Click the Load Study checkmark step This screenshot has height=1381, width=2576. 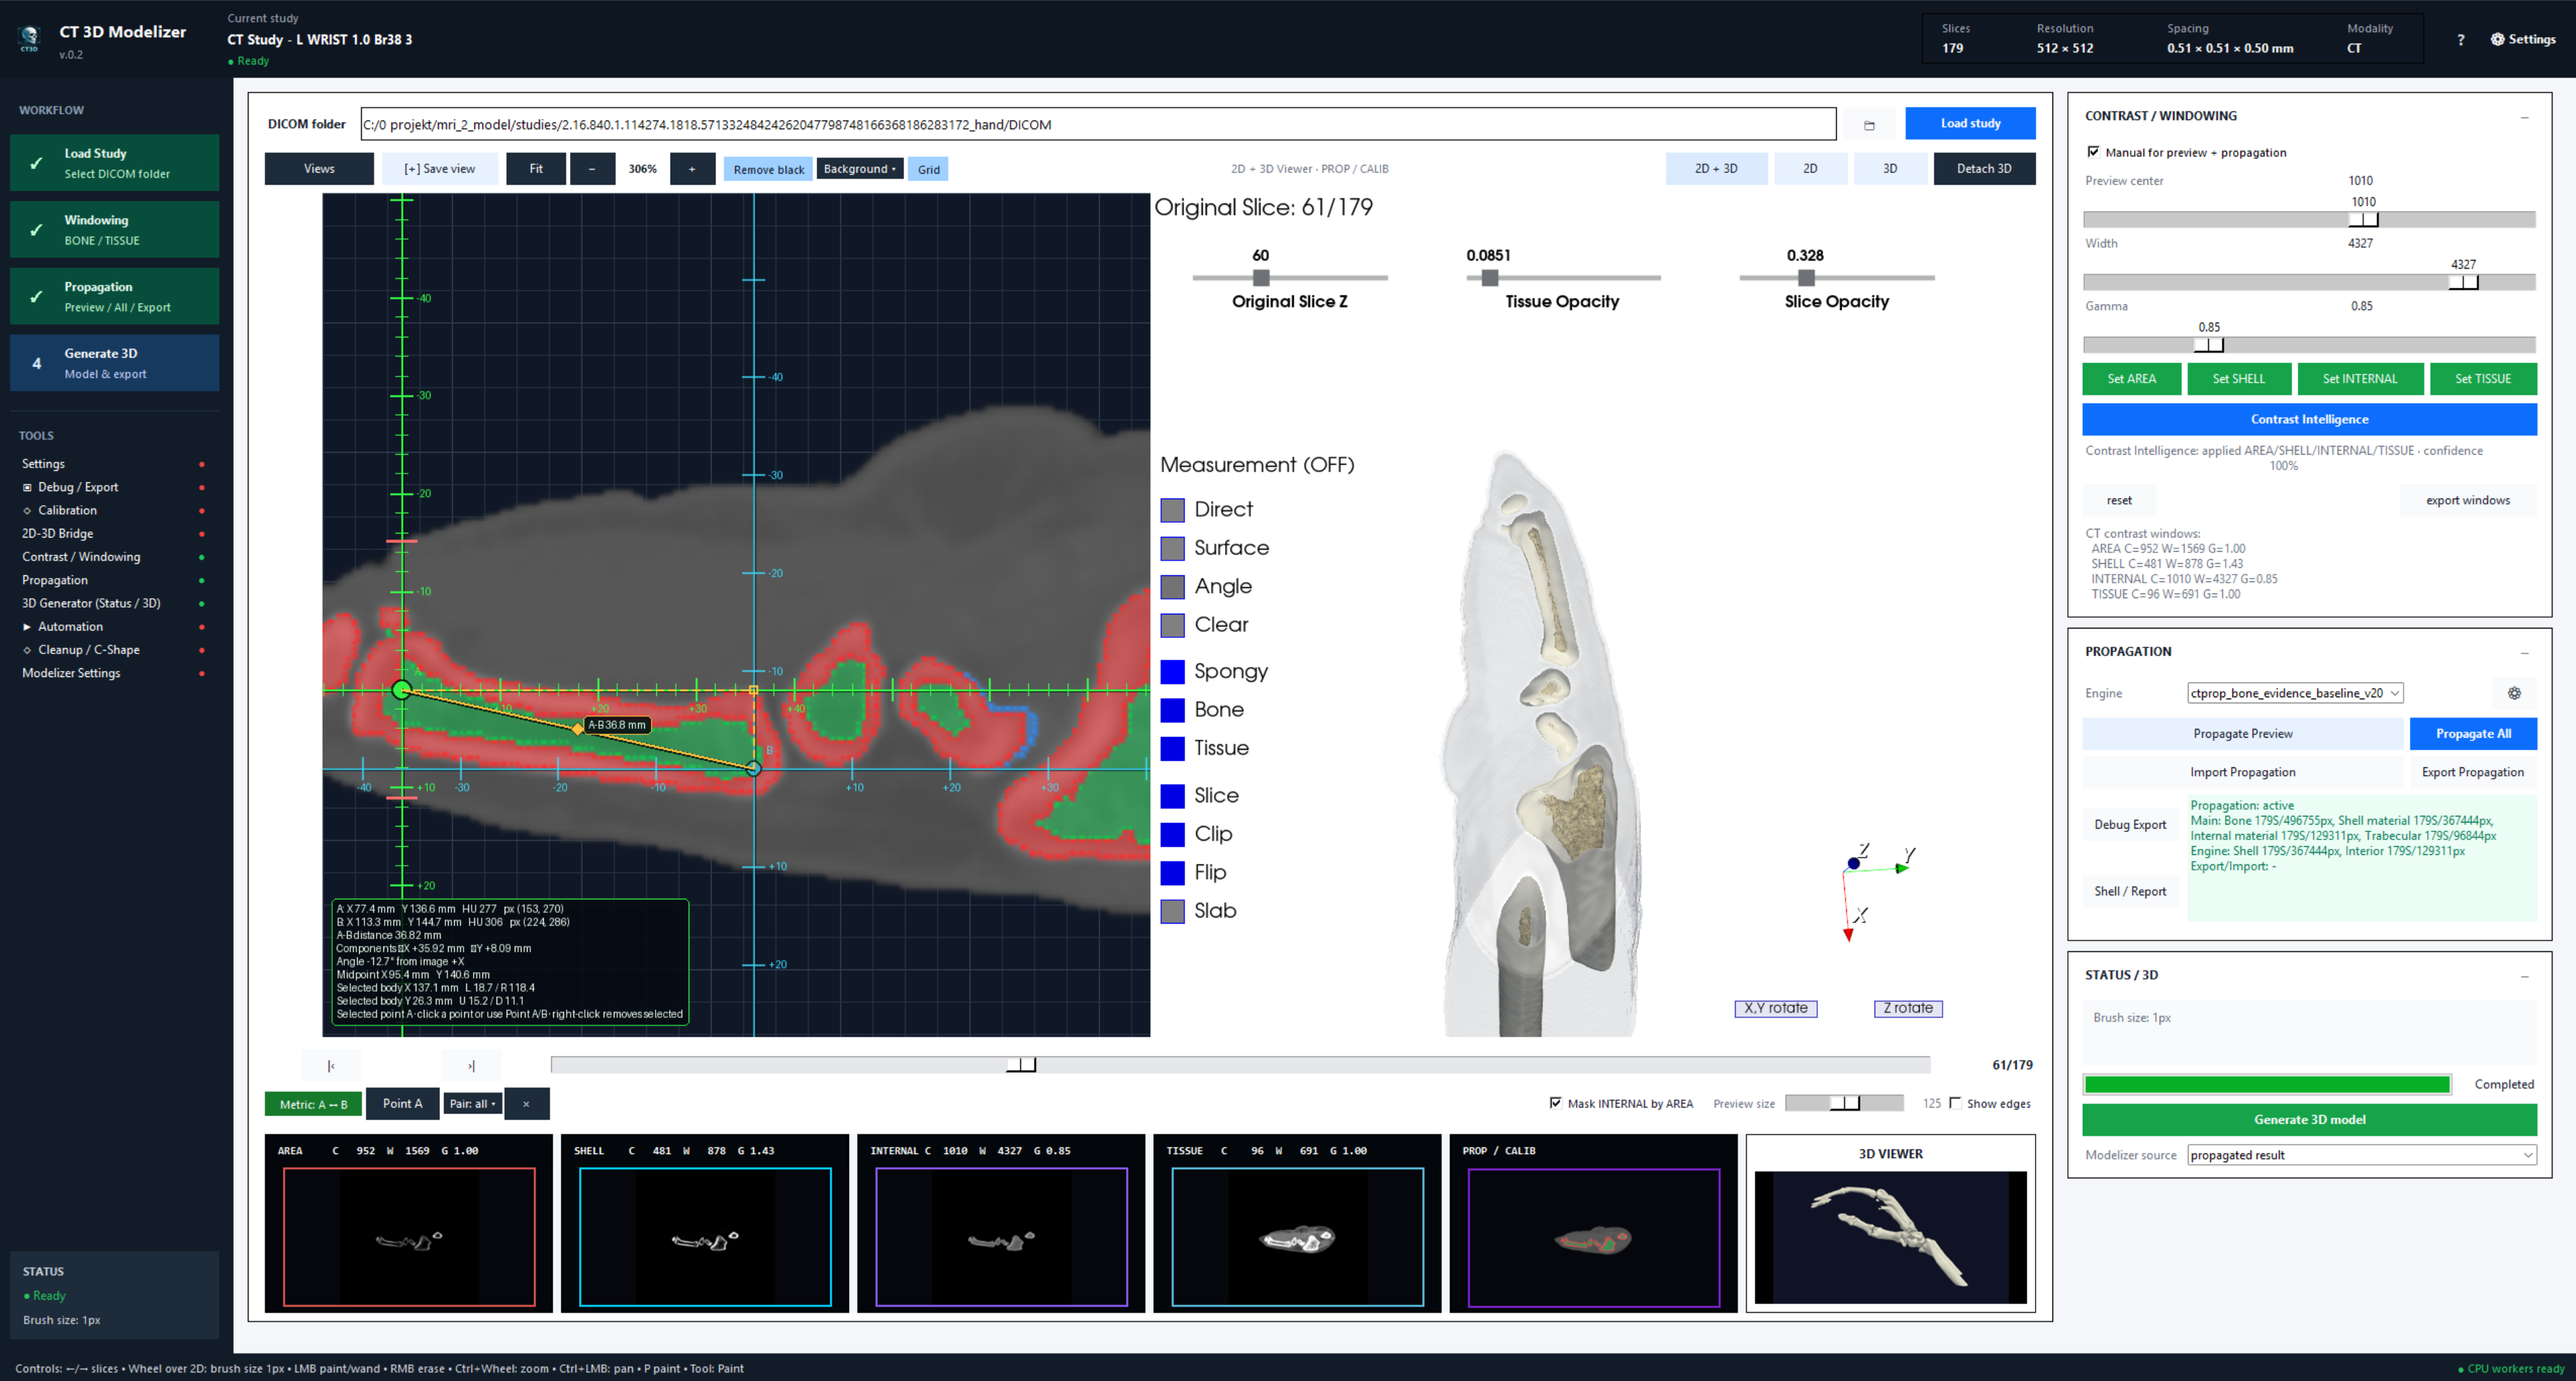tap(115, 163)
